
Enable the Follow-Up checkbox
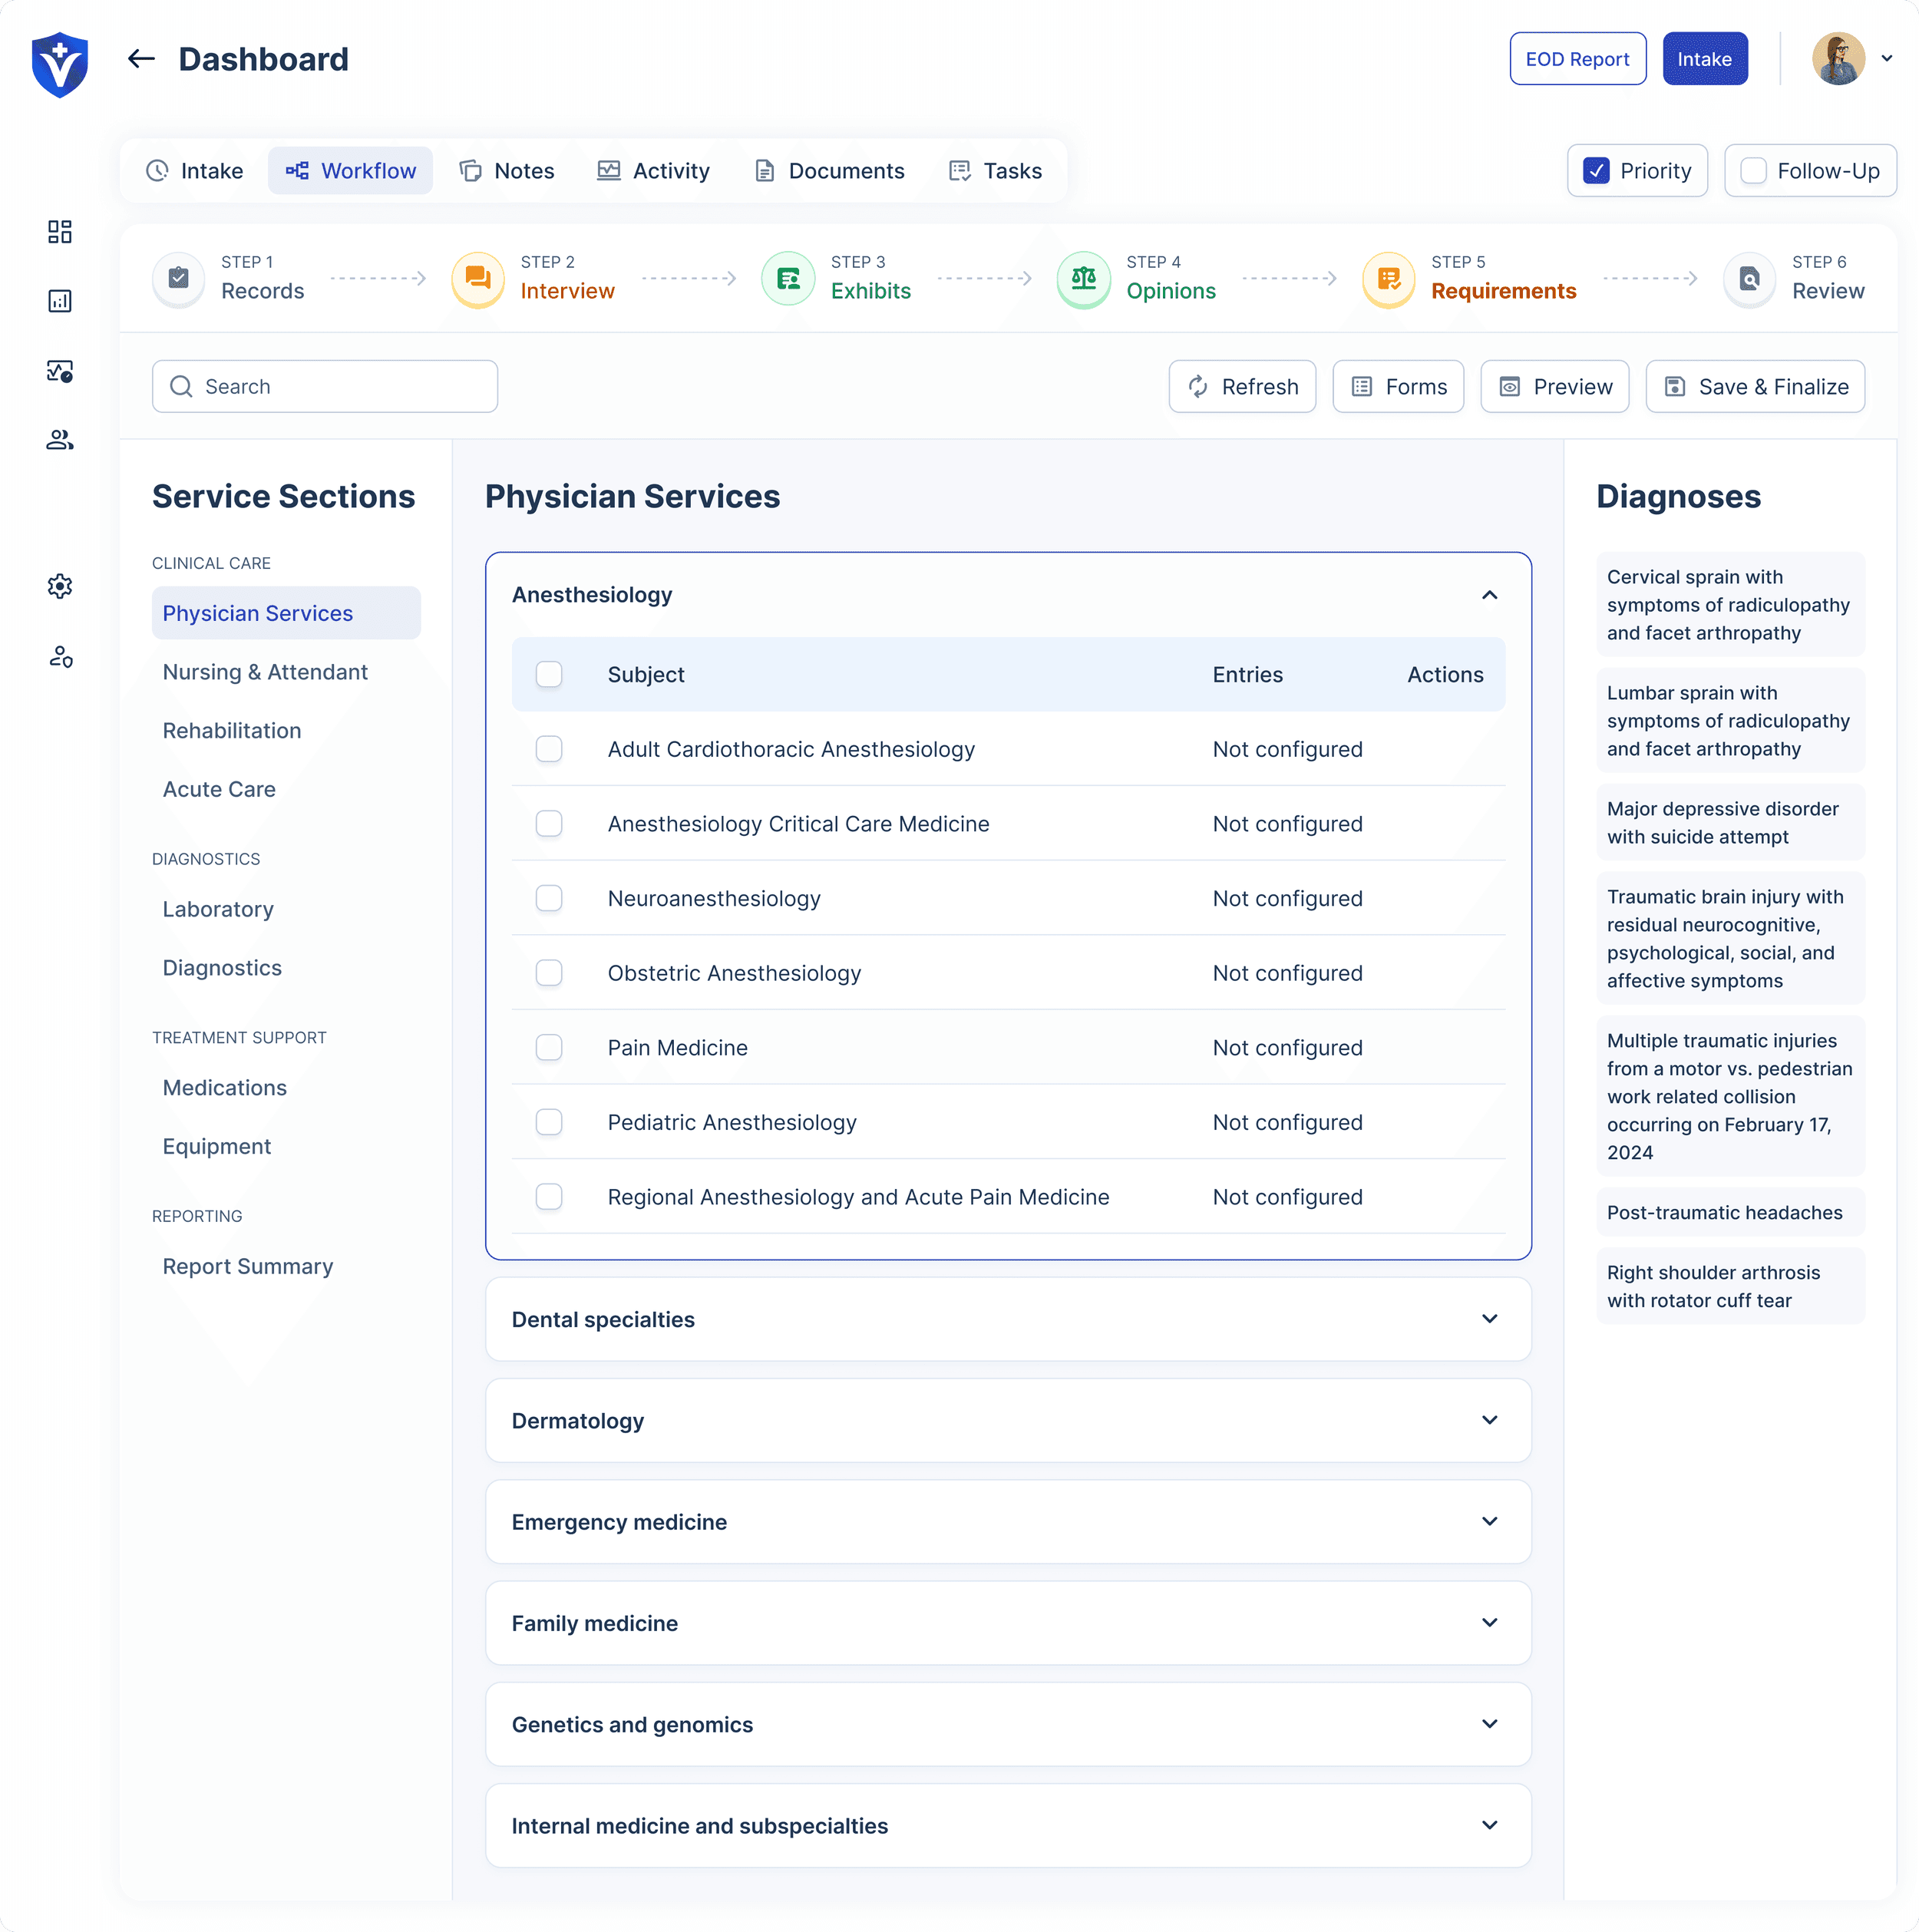point(1753,171)
